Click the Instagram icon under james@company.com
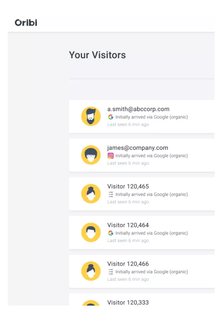The width and height of the screenshot is (222, 313). tap(110, 156)
